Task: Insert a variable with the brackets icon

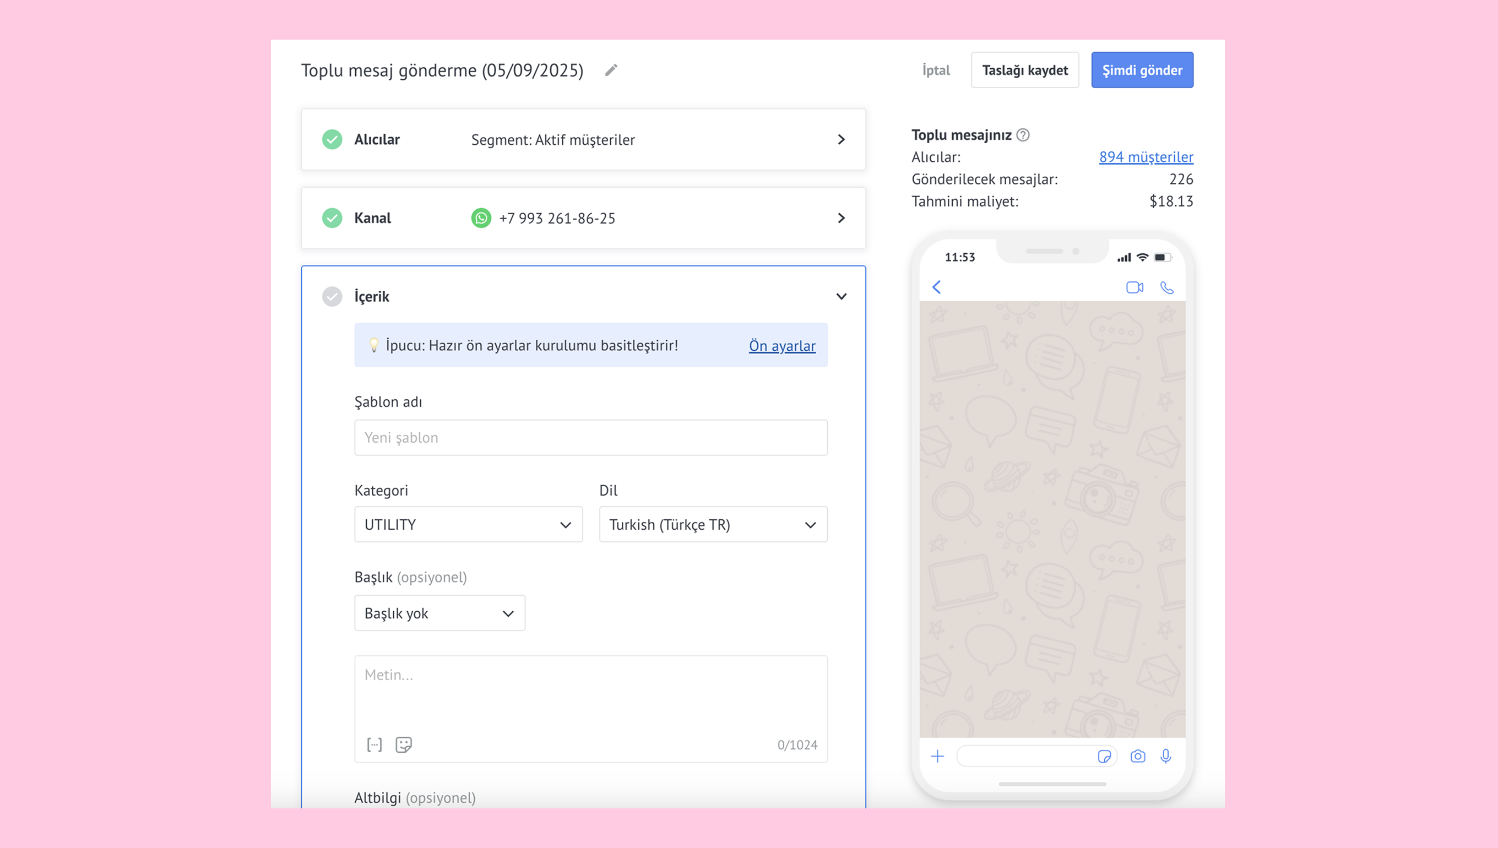Action: click(x=374, y=744)
